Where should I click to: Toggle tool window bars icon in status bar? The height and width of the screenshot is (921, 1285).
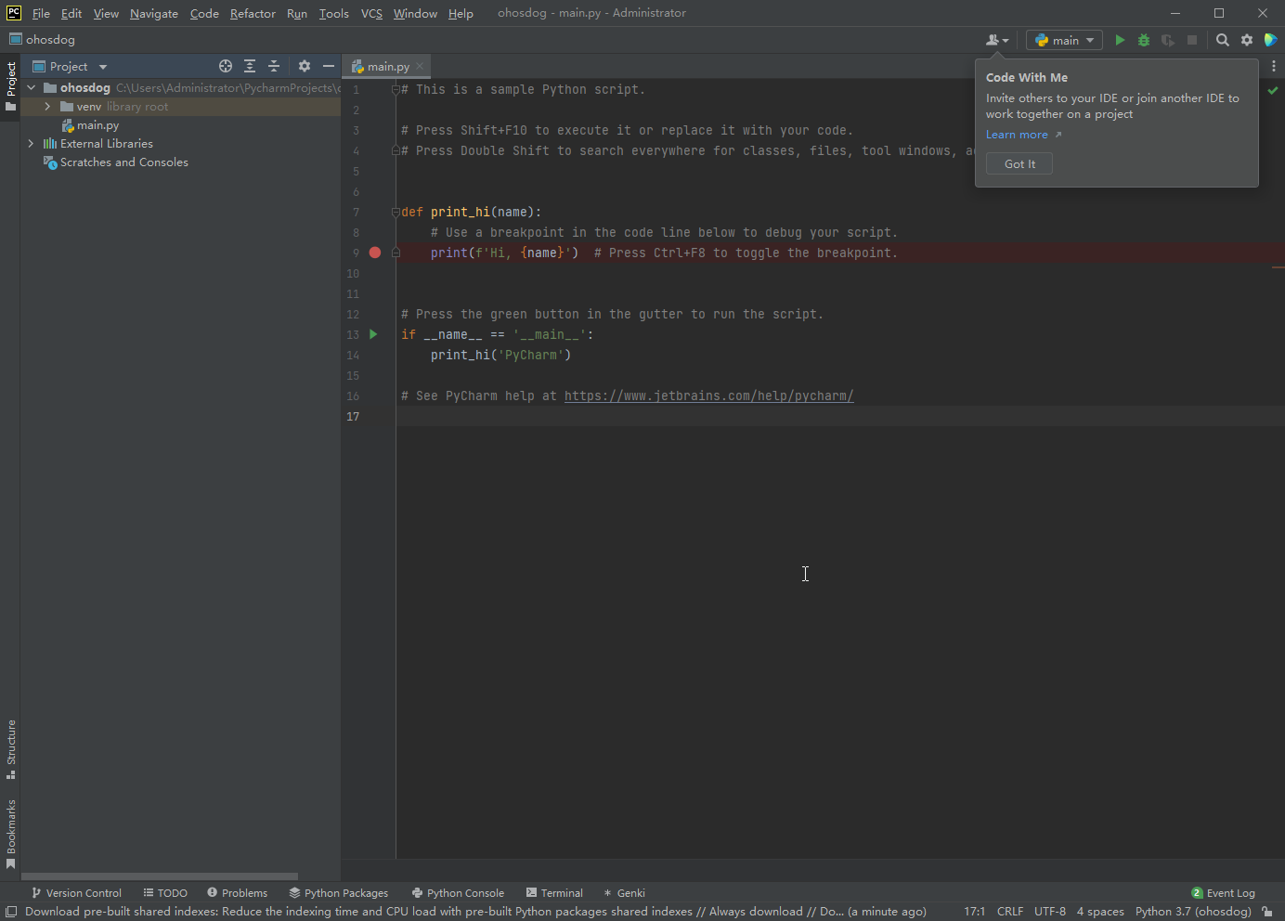[11, 912]
